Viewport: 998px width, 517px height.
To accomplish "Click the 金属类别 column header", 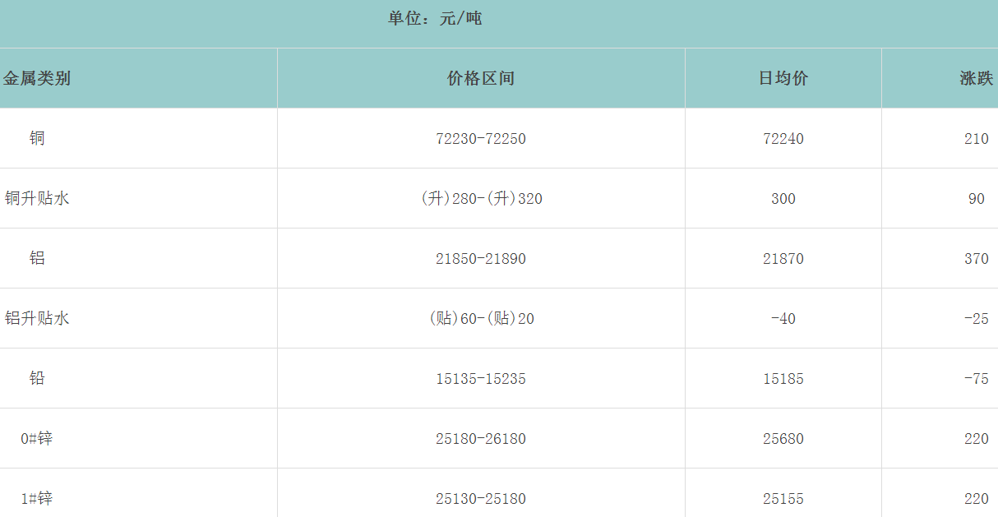I will point(37,79).
